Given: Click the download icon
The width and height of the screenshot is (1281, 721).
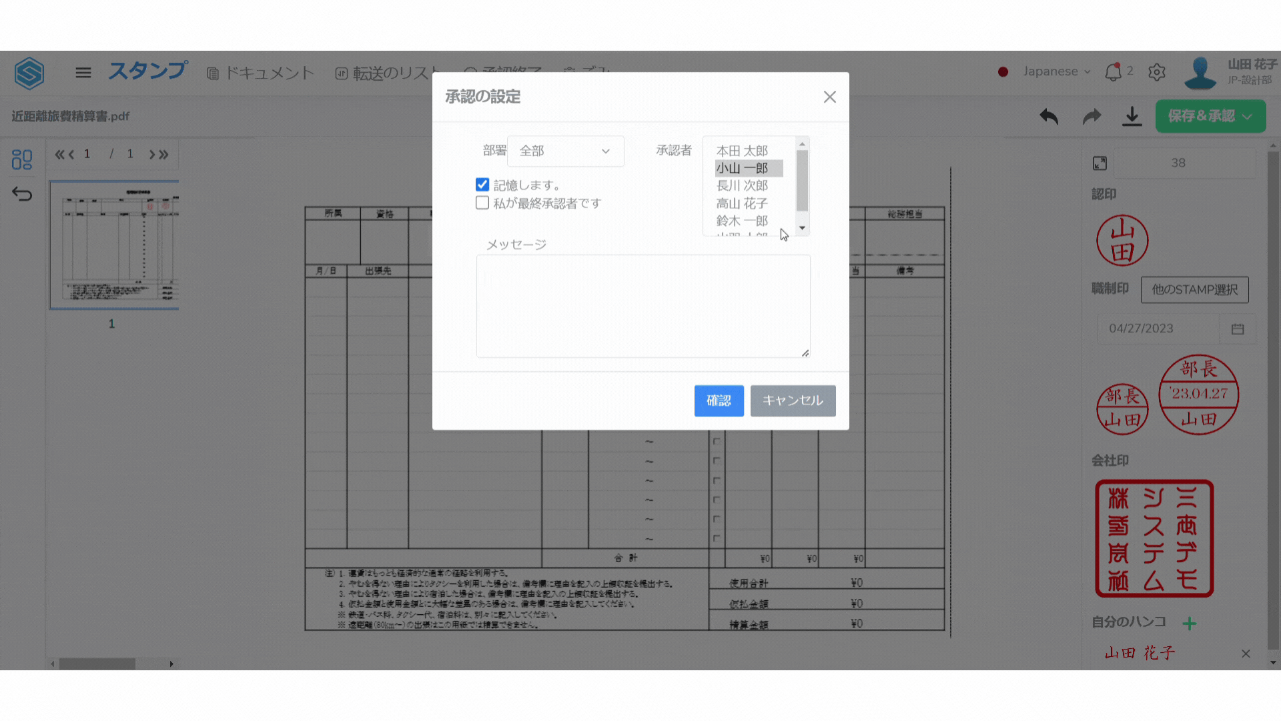Looking at the screenshot, I should [1132, 116].
